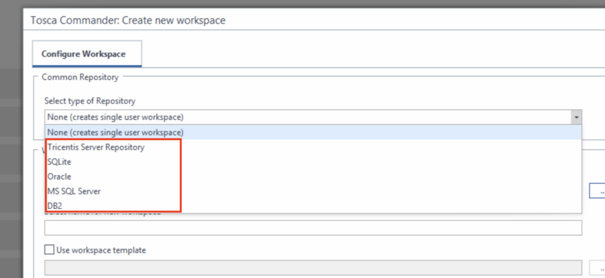This screenshot has height=278, width=605.
Task: Click the Common Repository group label
Action: pos(80,77)
